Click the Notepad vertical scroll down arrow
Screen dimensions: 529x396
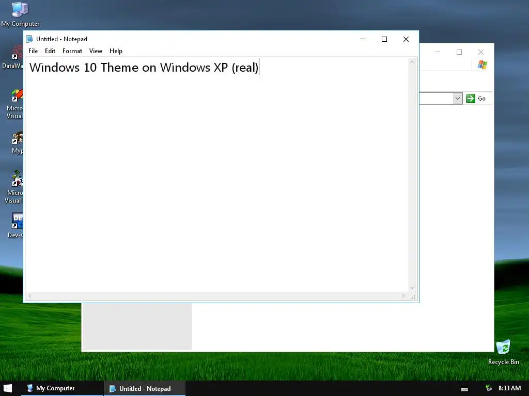412,288
